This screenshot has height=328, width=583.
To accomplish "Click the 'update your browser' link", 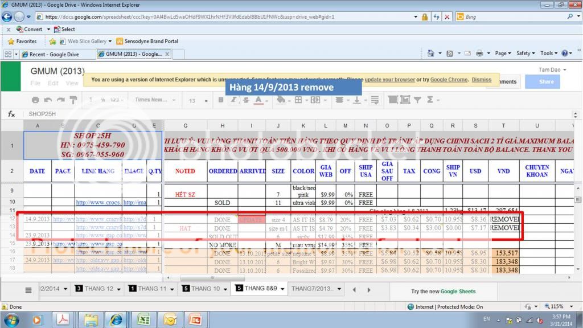I will (x=390, y=80).
